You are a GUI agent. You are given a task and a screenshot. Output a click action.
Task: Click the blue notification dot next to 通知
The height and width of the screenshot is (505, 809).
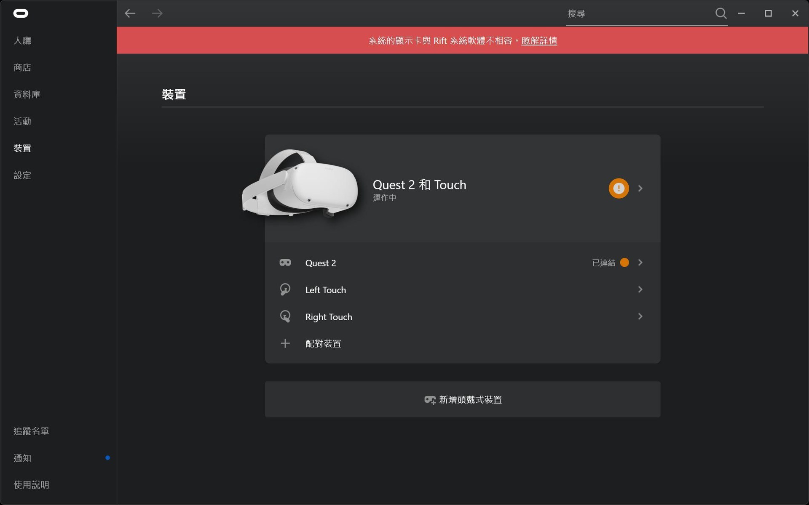[x=108, y=457]
